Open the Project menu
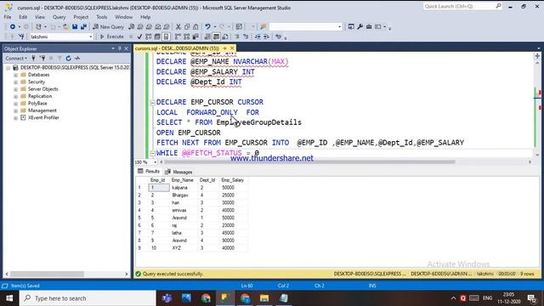 (x=81, y=17)
